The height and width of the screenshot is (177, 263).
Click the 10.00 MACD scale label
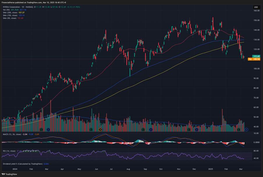(x=256, y=133)
